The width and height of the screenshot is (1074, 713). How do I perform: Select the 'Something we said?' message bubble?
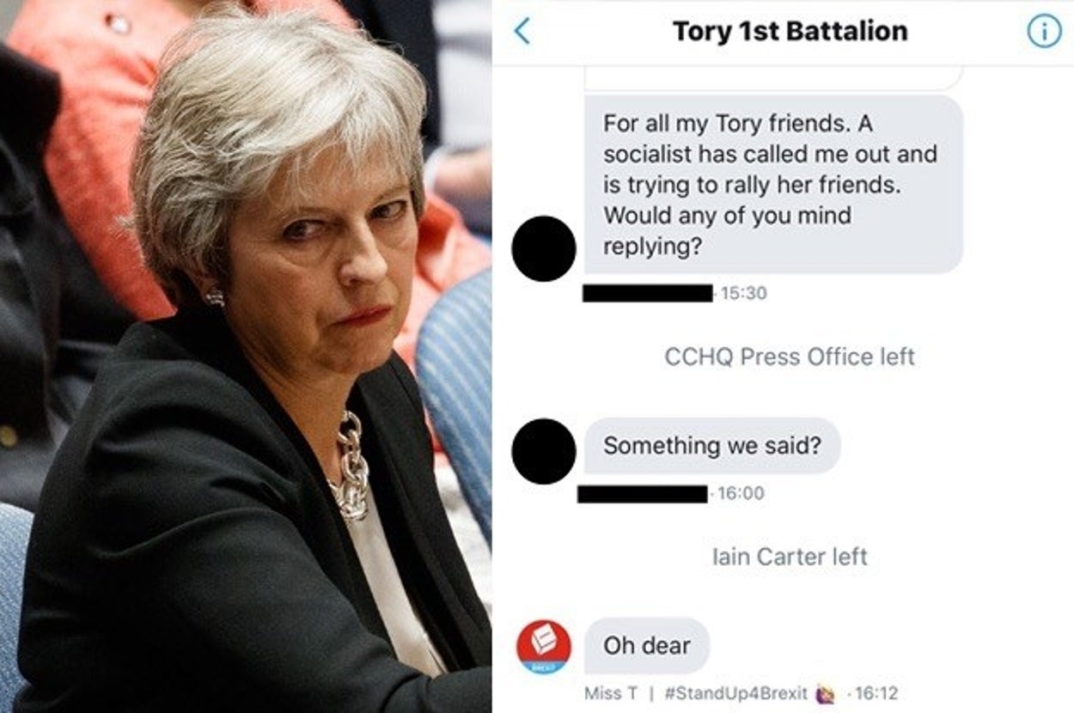click(712, 446)
